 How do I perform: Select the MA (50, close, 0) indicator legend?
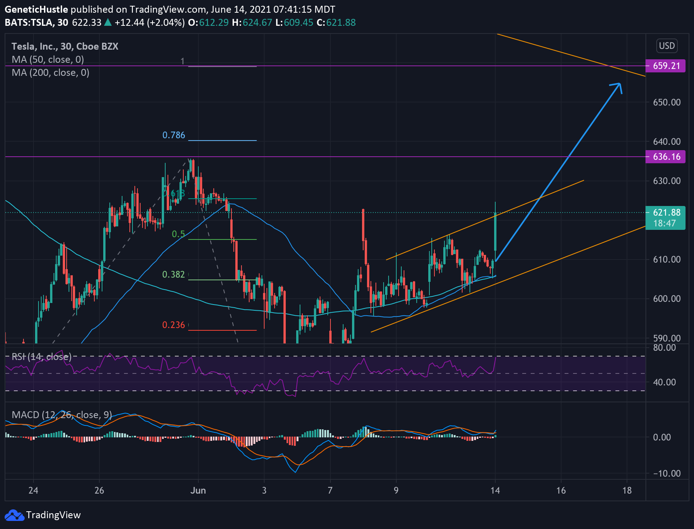coord(48,59)
